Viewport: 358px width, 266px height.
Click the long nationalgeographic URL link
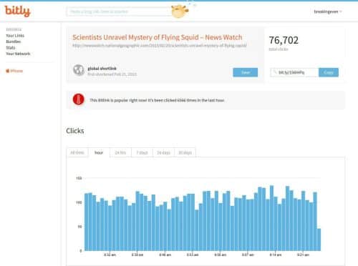(x=160, y=45)
